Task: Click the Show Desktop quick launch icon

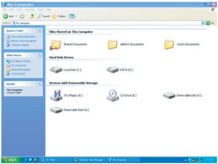Action: (x=30, y=160)
